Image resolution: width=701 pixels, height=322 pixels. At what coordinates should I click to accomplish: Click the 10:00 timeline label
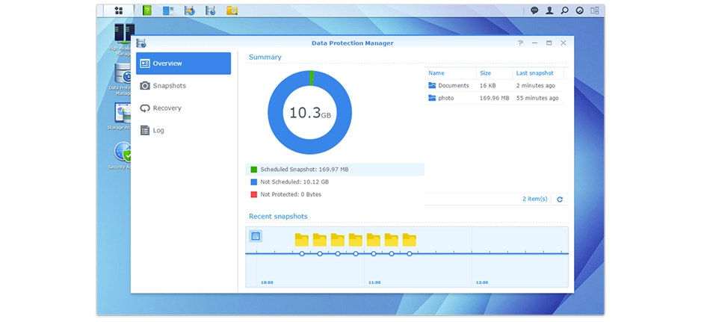tap(267, 282)
